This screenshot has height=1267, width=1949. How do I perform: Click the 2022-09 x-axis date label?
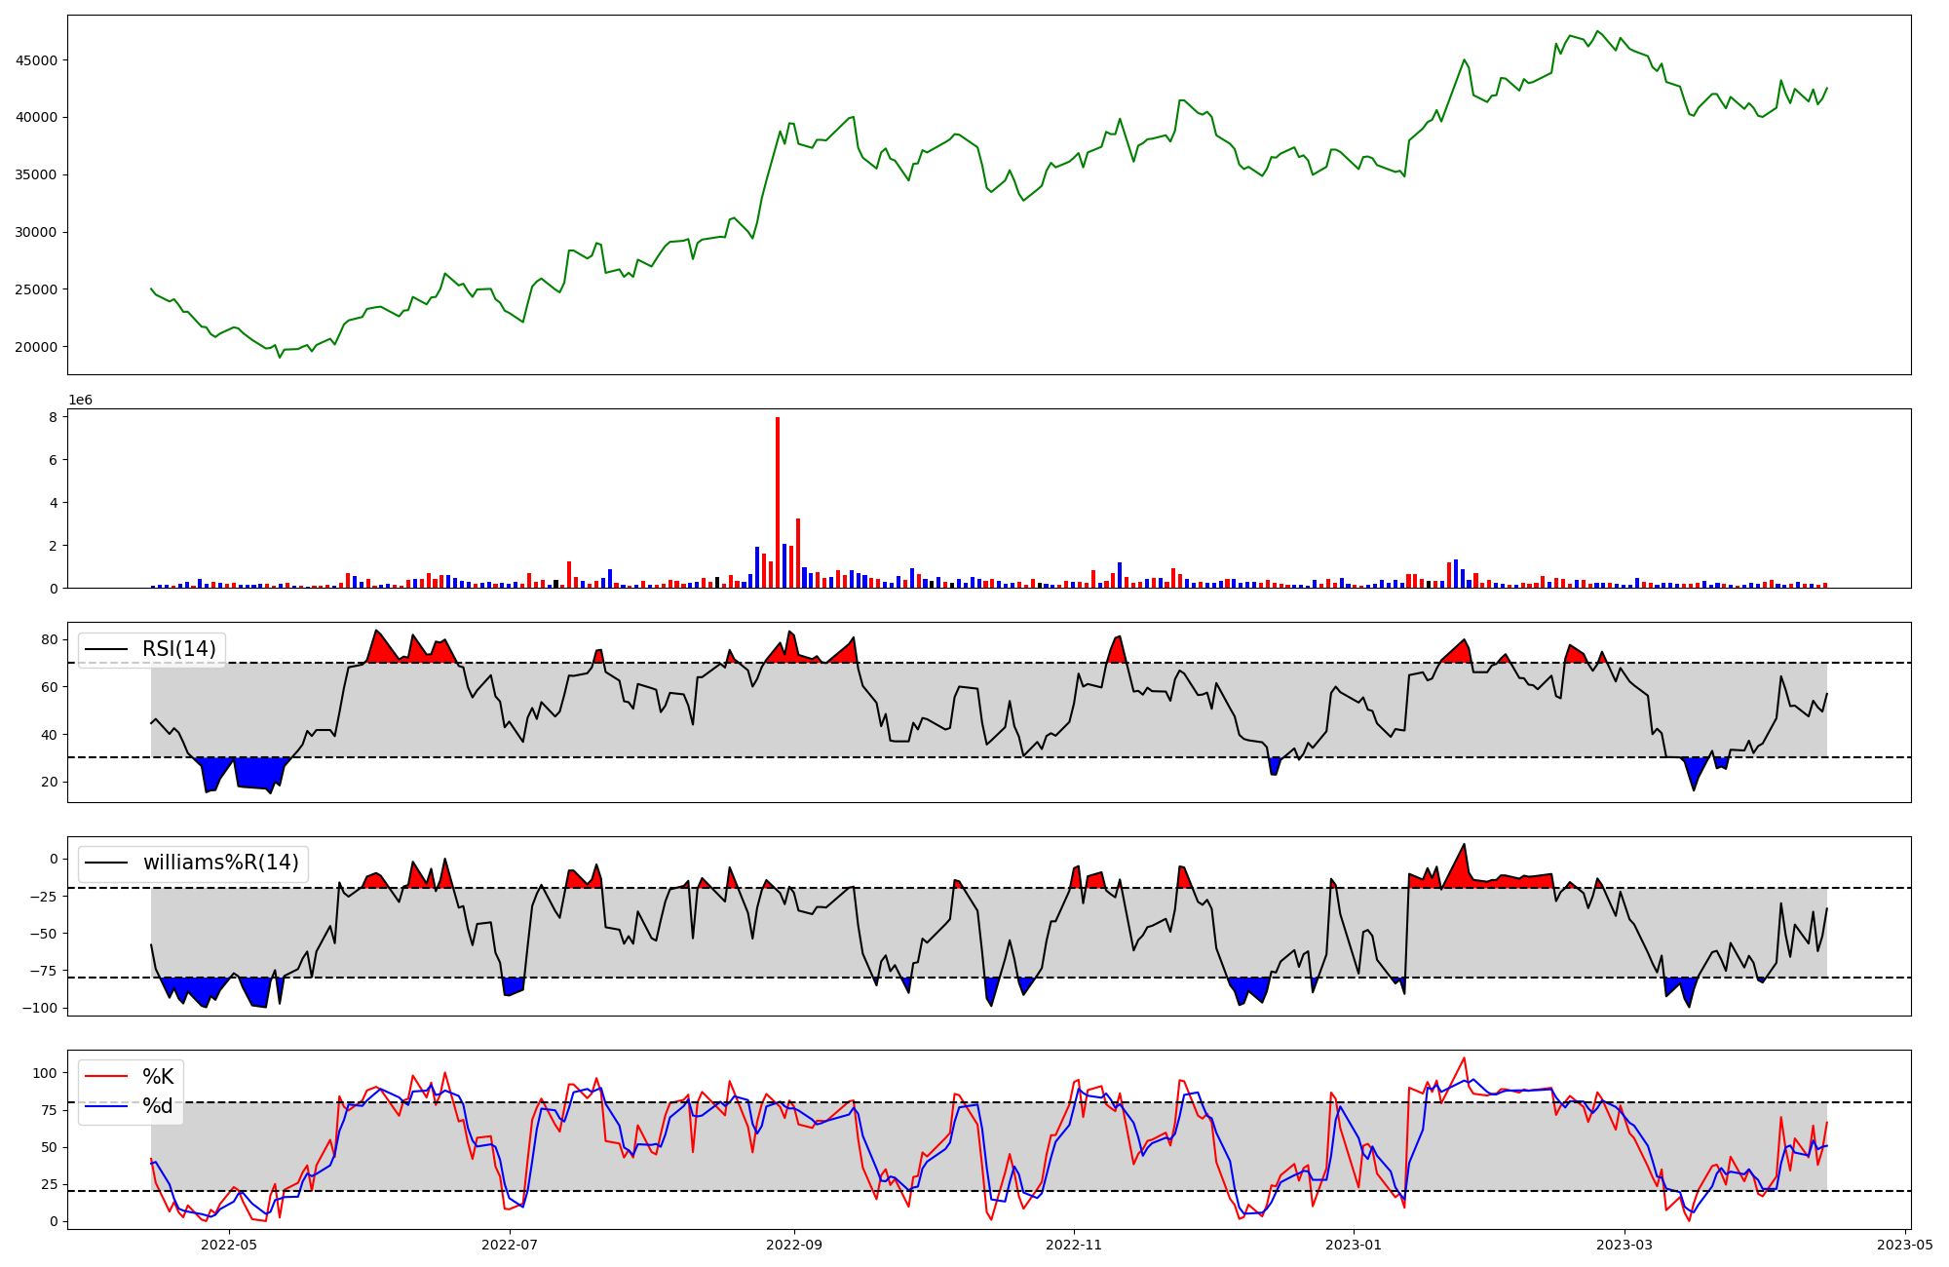pos(794,1245)
